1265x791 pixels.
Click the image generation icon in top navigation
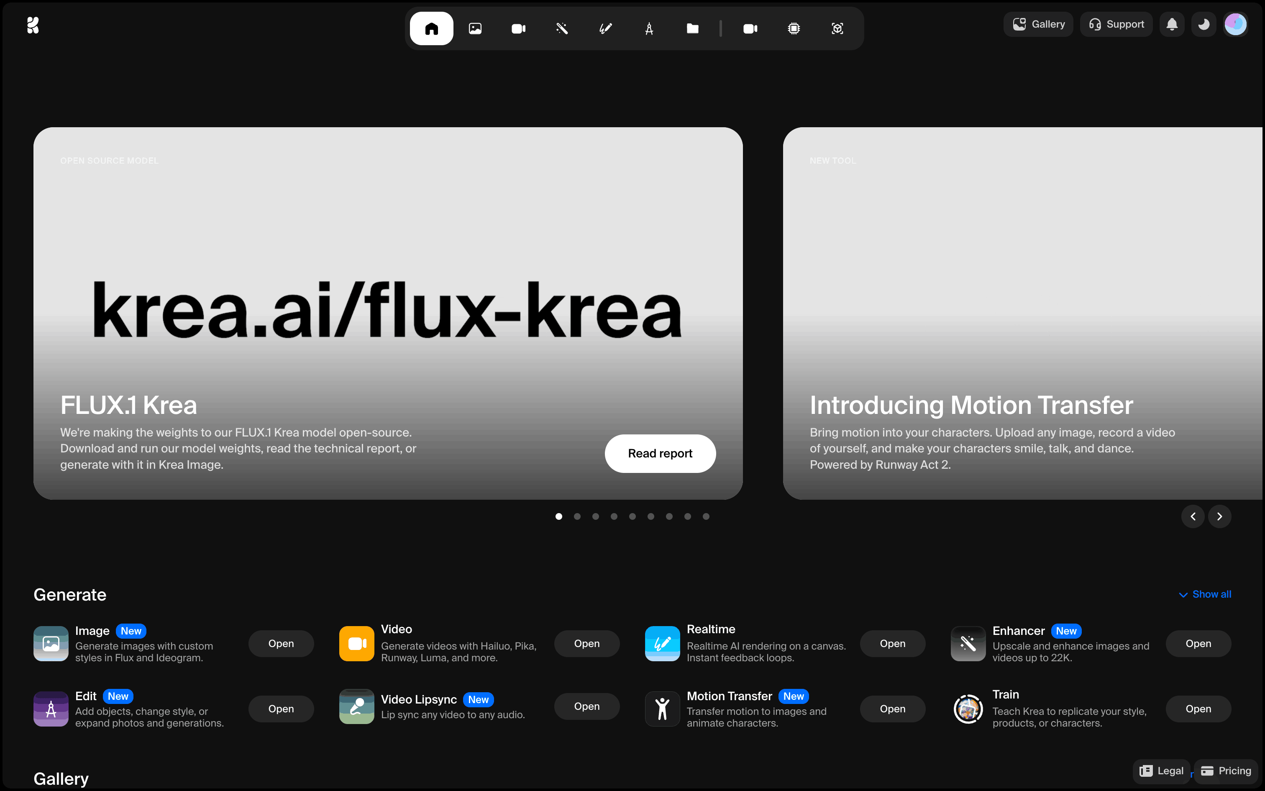coord(475,28)
